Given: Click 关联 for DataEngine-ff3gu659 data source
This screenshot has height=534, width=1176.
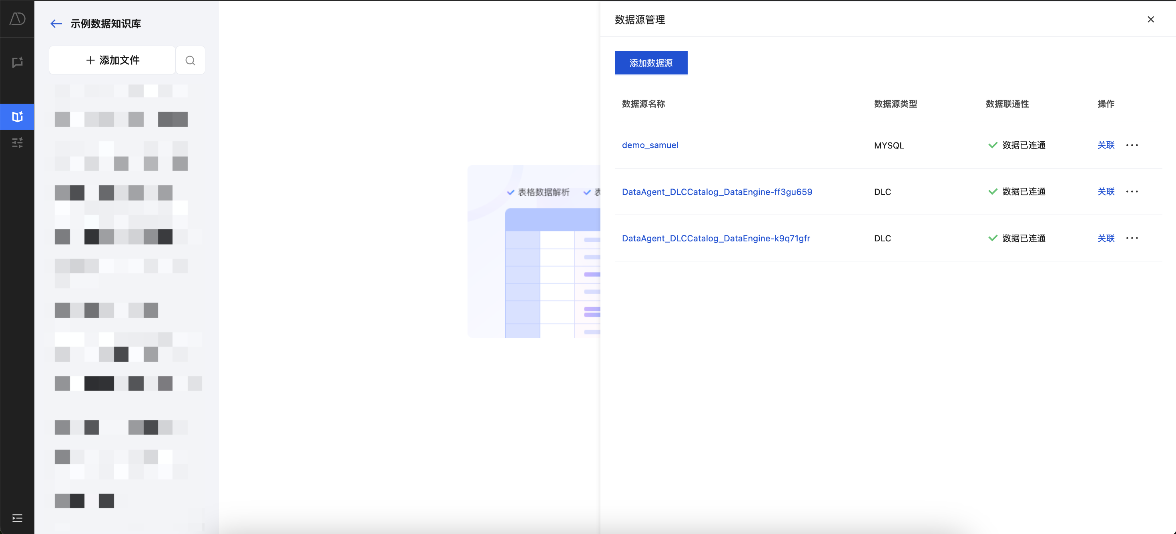Looking at the screenshot, I should (1106, 192).
